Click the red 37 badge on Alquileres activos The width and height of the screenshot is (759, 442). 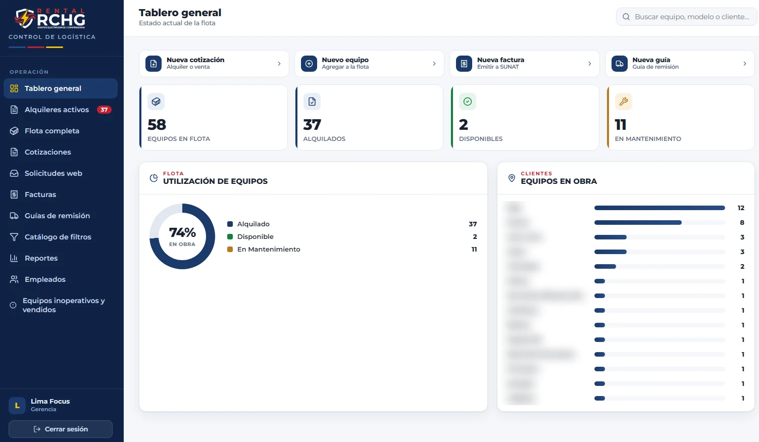pos(104,110)
